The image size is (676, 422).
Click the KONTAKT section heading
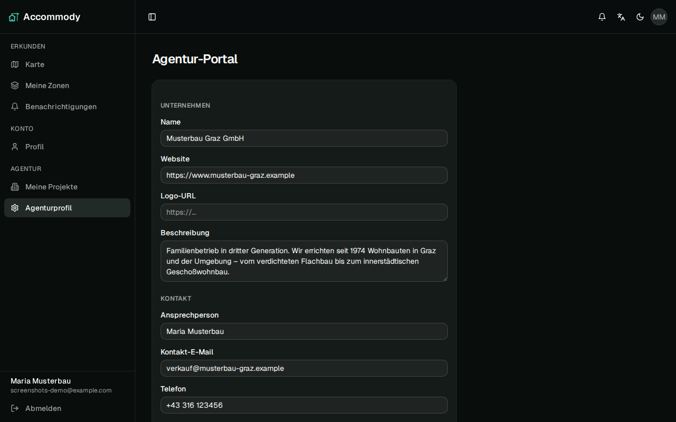(176, 299)
